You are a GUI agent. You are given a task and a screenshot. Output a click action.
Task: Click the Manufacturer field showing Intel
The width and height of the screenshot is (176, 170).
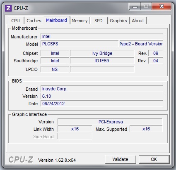click(x=102, y=36)
